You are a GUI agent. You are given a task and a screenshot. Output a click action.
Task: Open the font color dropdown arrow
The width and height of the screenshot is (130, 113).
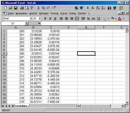(x=123, y=19)
